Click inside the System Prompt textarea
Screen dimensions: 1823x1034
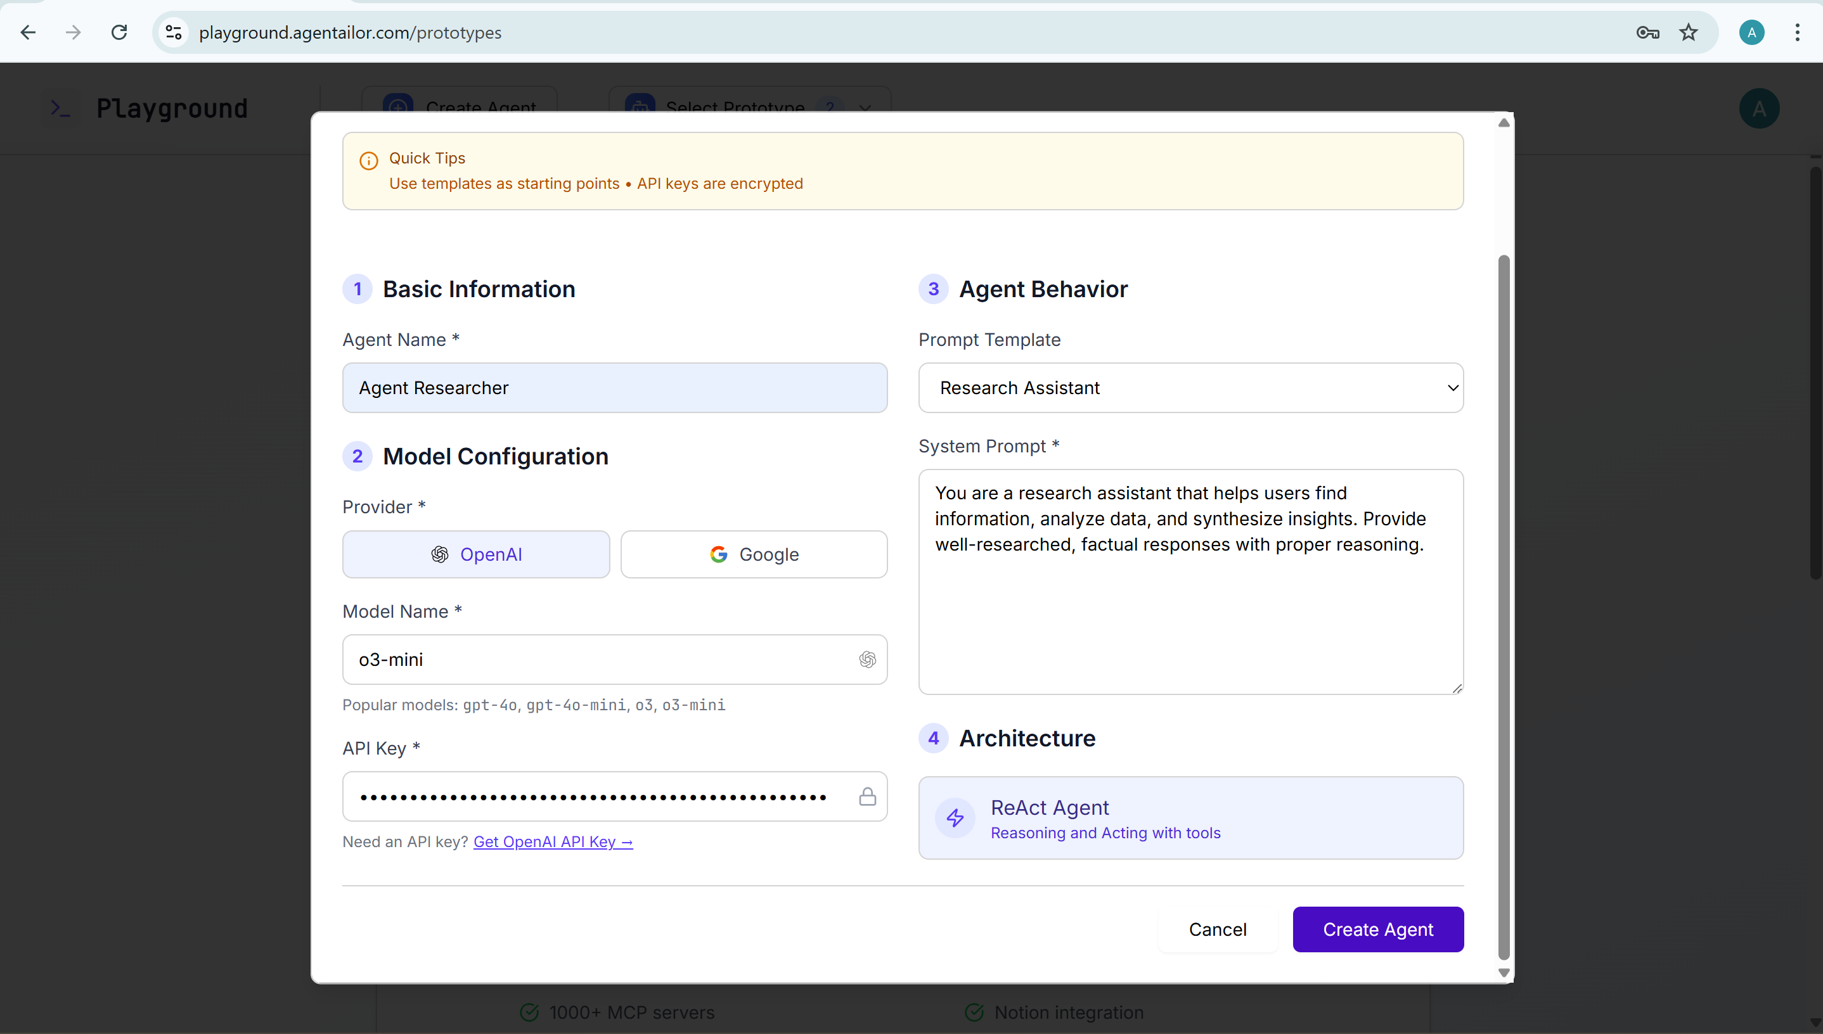[x=1190, y=582]
